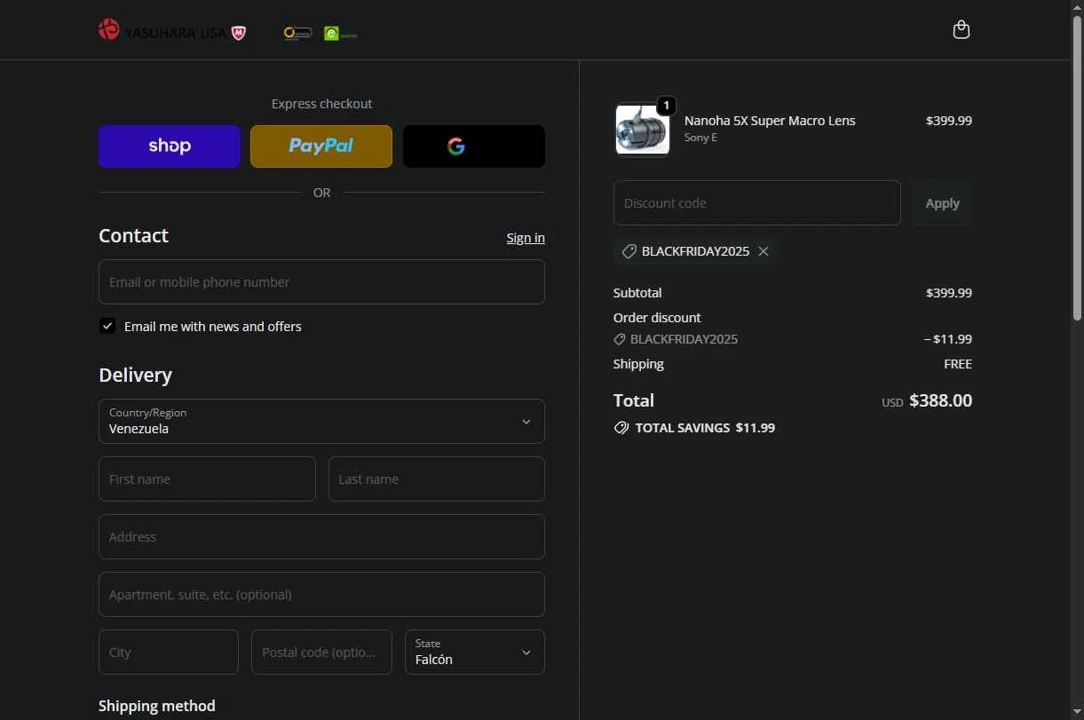This screenshot has height=720, width=1084.
Task: Click the FREE shipping value
Action: tap(958, 364)
